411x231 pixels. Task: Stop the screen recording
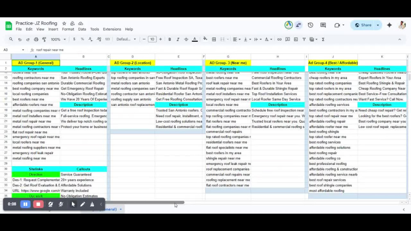click(x=38, y=204)
